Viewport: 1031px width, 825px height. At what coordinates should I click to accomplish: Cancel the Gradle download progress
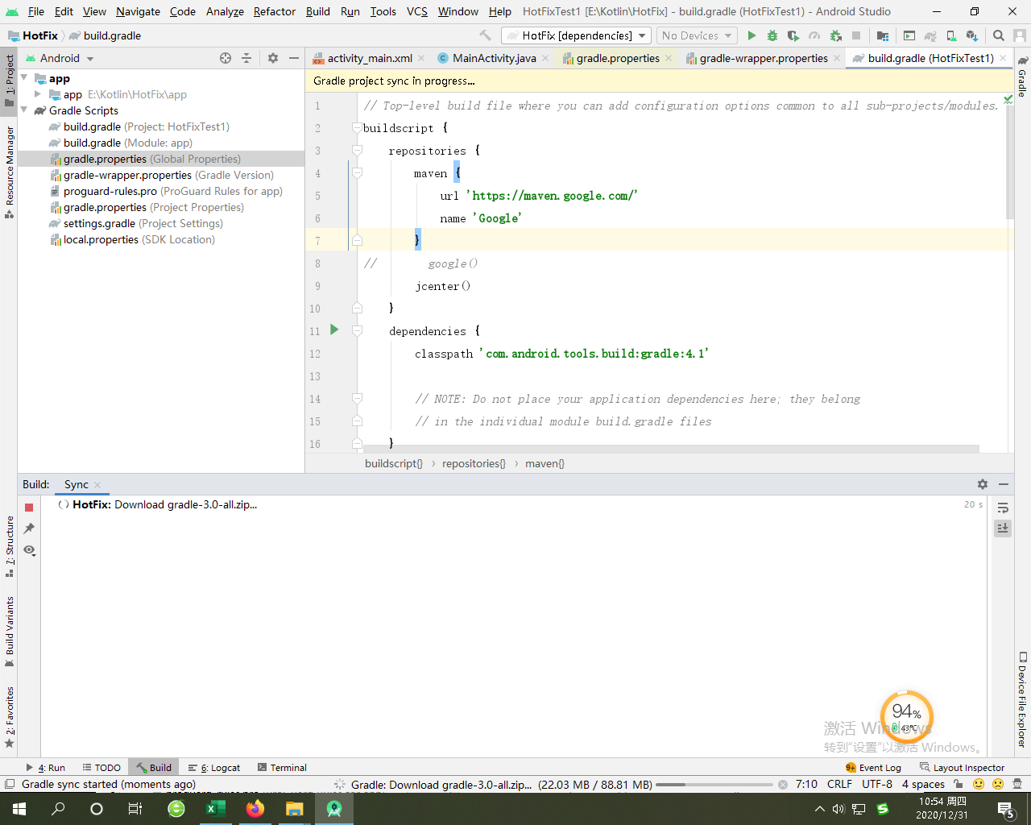tap(783, 785)
